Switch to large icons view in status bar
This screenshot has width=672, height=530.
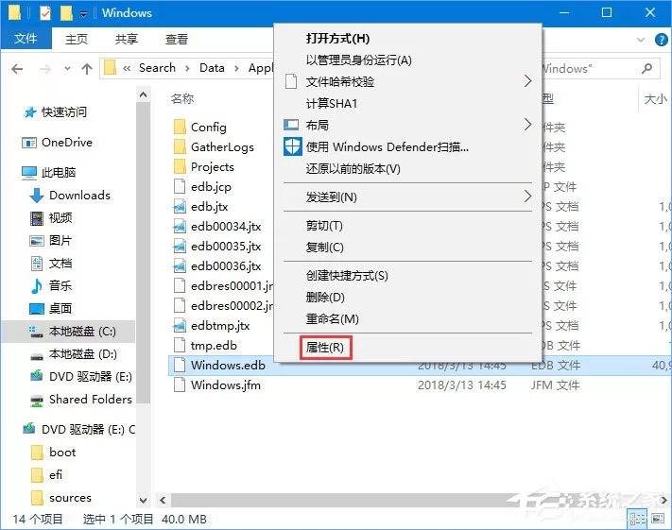658,519
